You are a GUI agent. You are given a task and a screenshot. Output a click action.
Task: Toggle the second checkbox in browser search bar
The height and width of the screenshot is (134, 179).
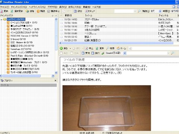click(72, 53)
